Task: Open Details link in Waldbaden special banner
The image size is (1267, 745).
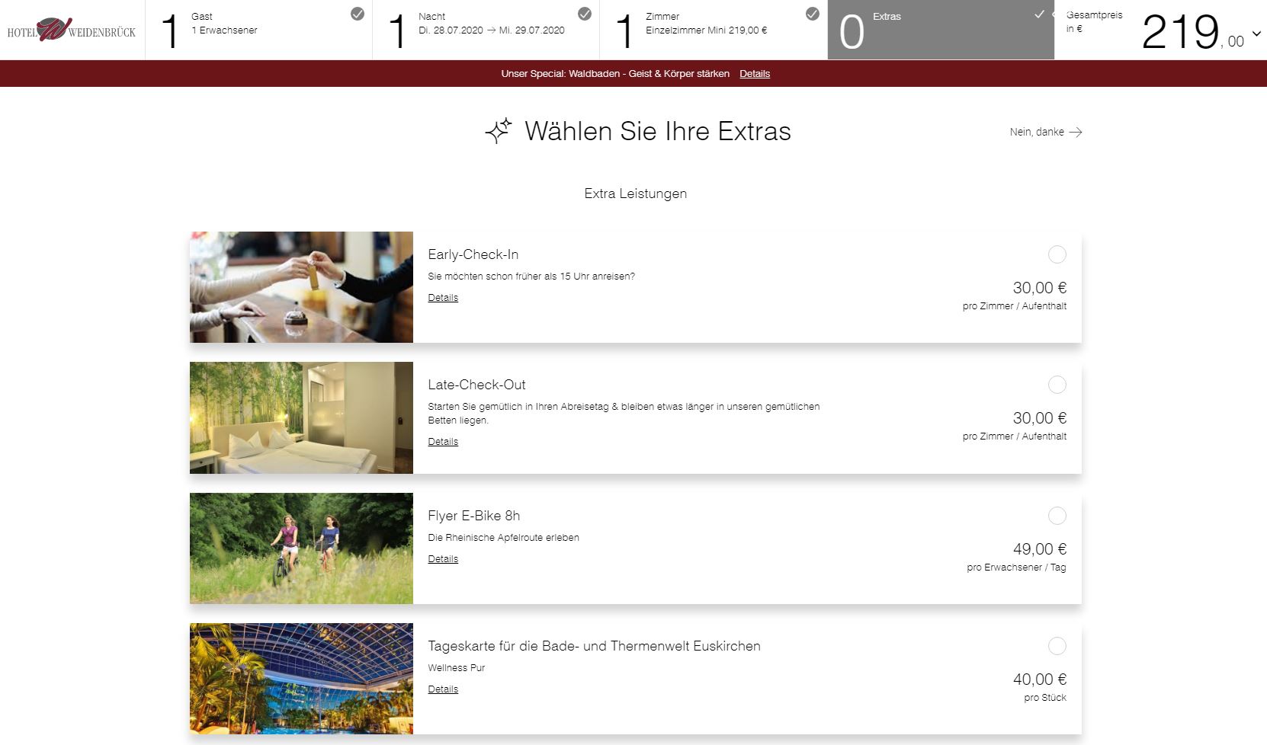Action: [755, 74]
